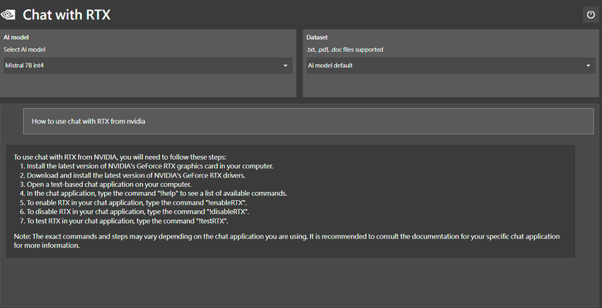Click step 6 mentioning "!disableRTX"

[134, 212]
